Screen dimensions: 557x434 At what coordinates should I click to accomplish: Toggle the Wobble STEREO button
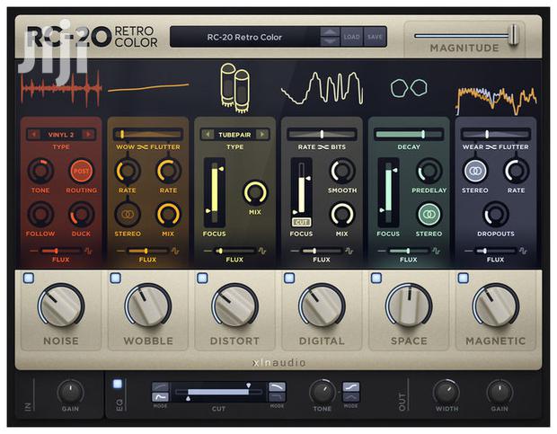point(128,214)
